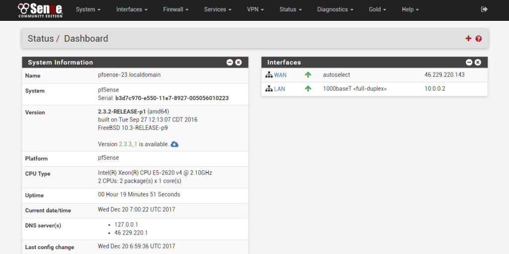Close the Interfaces widget
This screenshot has height=254, width=509.
click(478, 62)
